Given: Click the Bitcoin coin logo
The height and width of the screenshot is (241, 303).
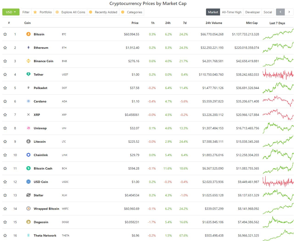Looking at the screenshot, I should [x=28, y=34].
